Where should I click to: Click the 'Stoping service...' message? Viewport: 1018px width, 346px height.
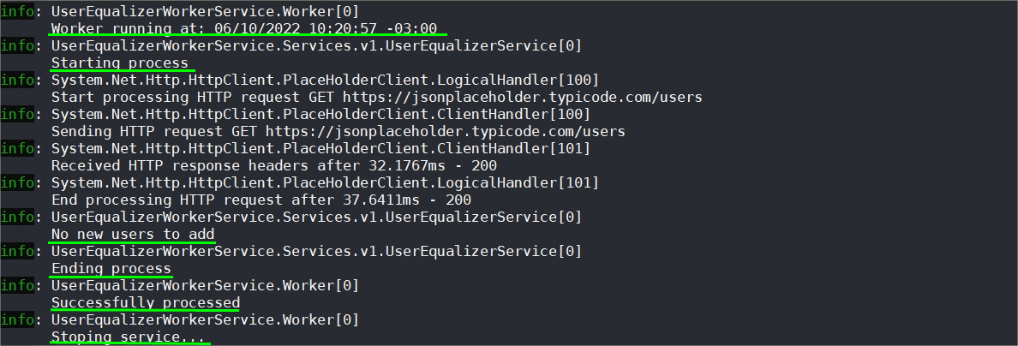click(x=128, y=337)
